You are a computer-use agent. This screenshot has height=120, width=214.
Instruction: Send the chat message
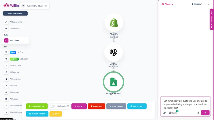205,113
